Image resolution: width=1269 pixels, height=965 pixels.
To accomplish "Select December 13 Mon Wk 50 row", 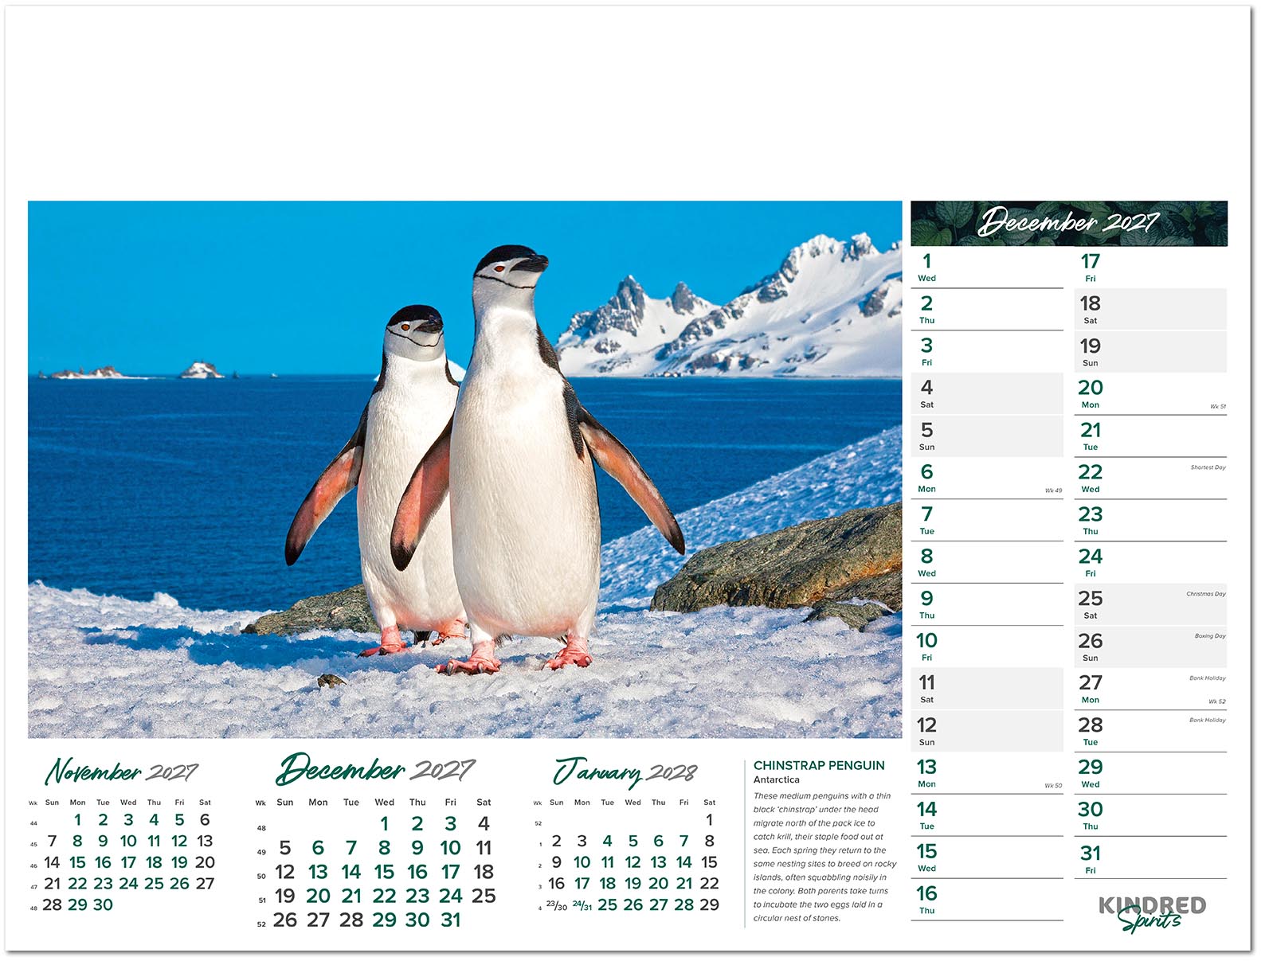I will point(987,774).
